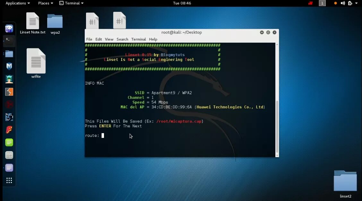Open the workspace 1 indicator
Image resolution: width=362 pixels, height=201 pixels.
click(x=322, y=3)
